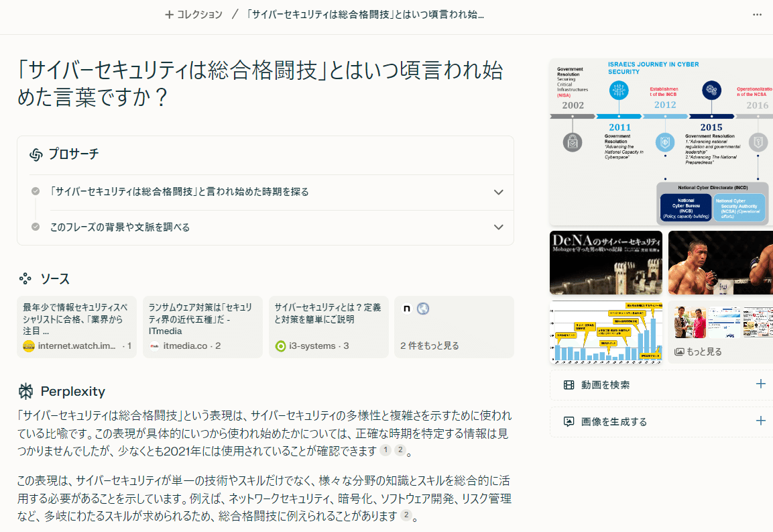
Task: Click the image icon next to 画像を生成する
Action: tap(569, 422)
